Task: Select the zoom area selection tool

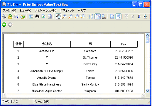Action: point(83,16)
